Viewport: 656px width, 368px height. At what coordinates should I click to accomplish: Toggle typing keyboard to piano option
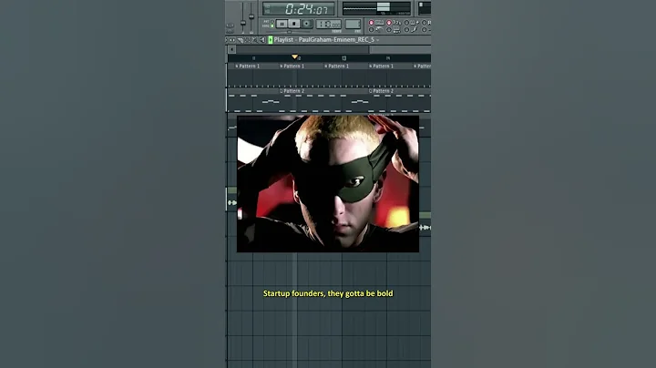[371, 23]
